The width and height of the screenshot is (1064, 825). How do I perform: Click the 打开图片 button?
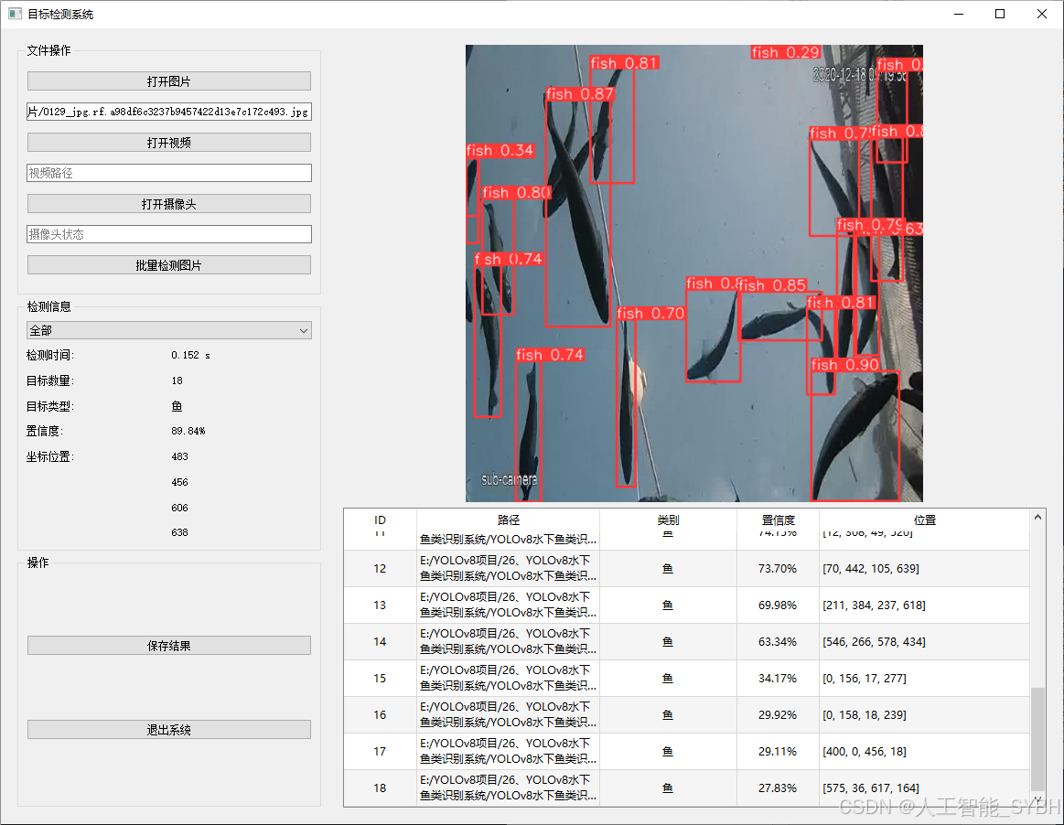pyautogui.click(x=168, y=80)
